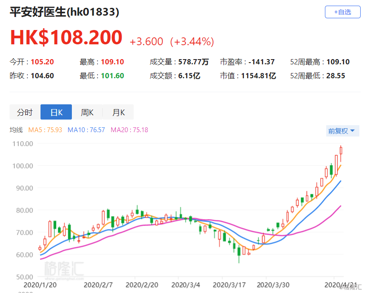365x293 pixels.
Task: Click the 2020/3/4 date axis label
Action: pos(186,285)
